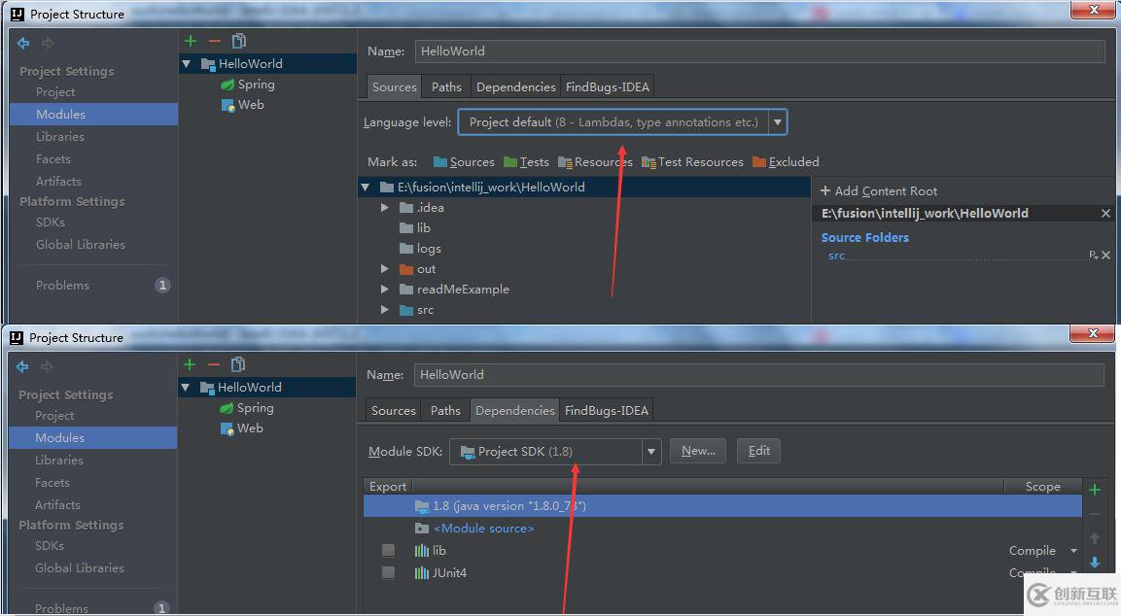Expand src folder in content tree
1121x616 pixels.
point(385,310)
